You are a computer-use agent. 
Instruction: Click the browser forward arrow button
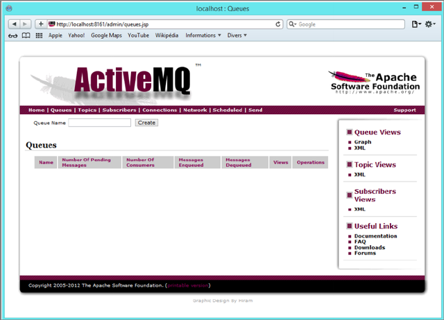[26, 24]
